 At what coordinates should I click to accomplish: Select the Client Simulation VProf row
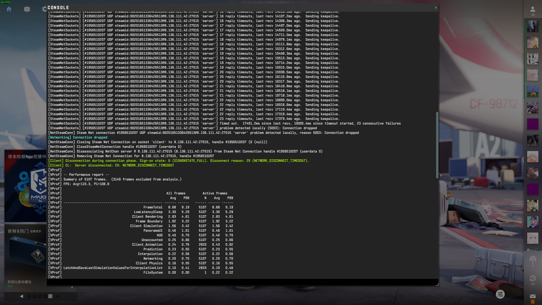coord(141,226)
